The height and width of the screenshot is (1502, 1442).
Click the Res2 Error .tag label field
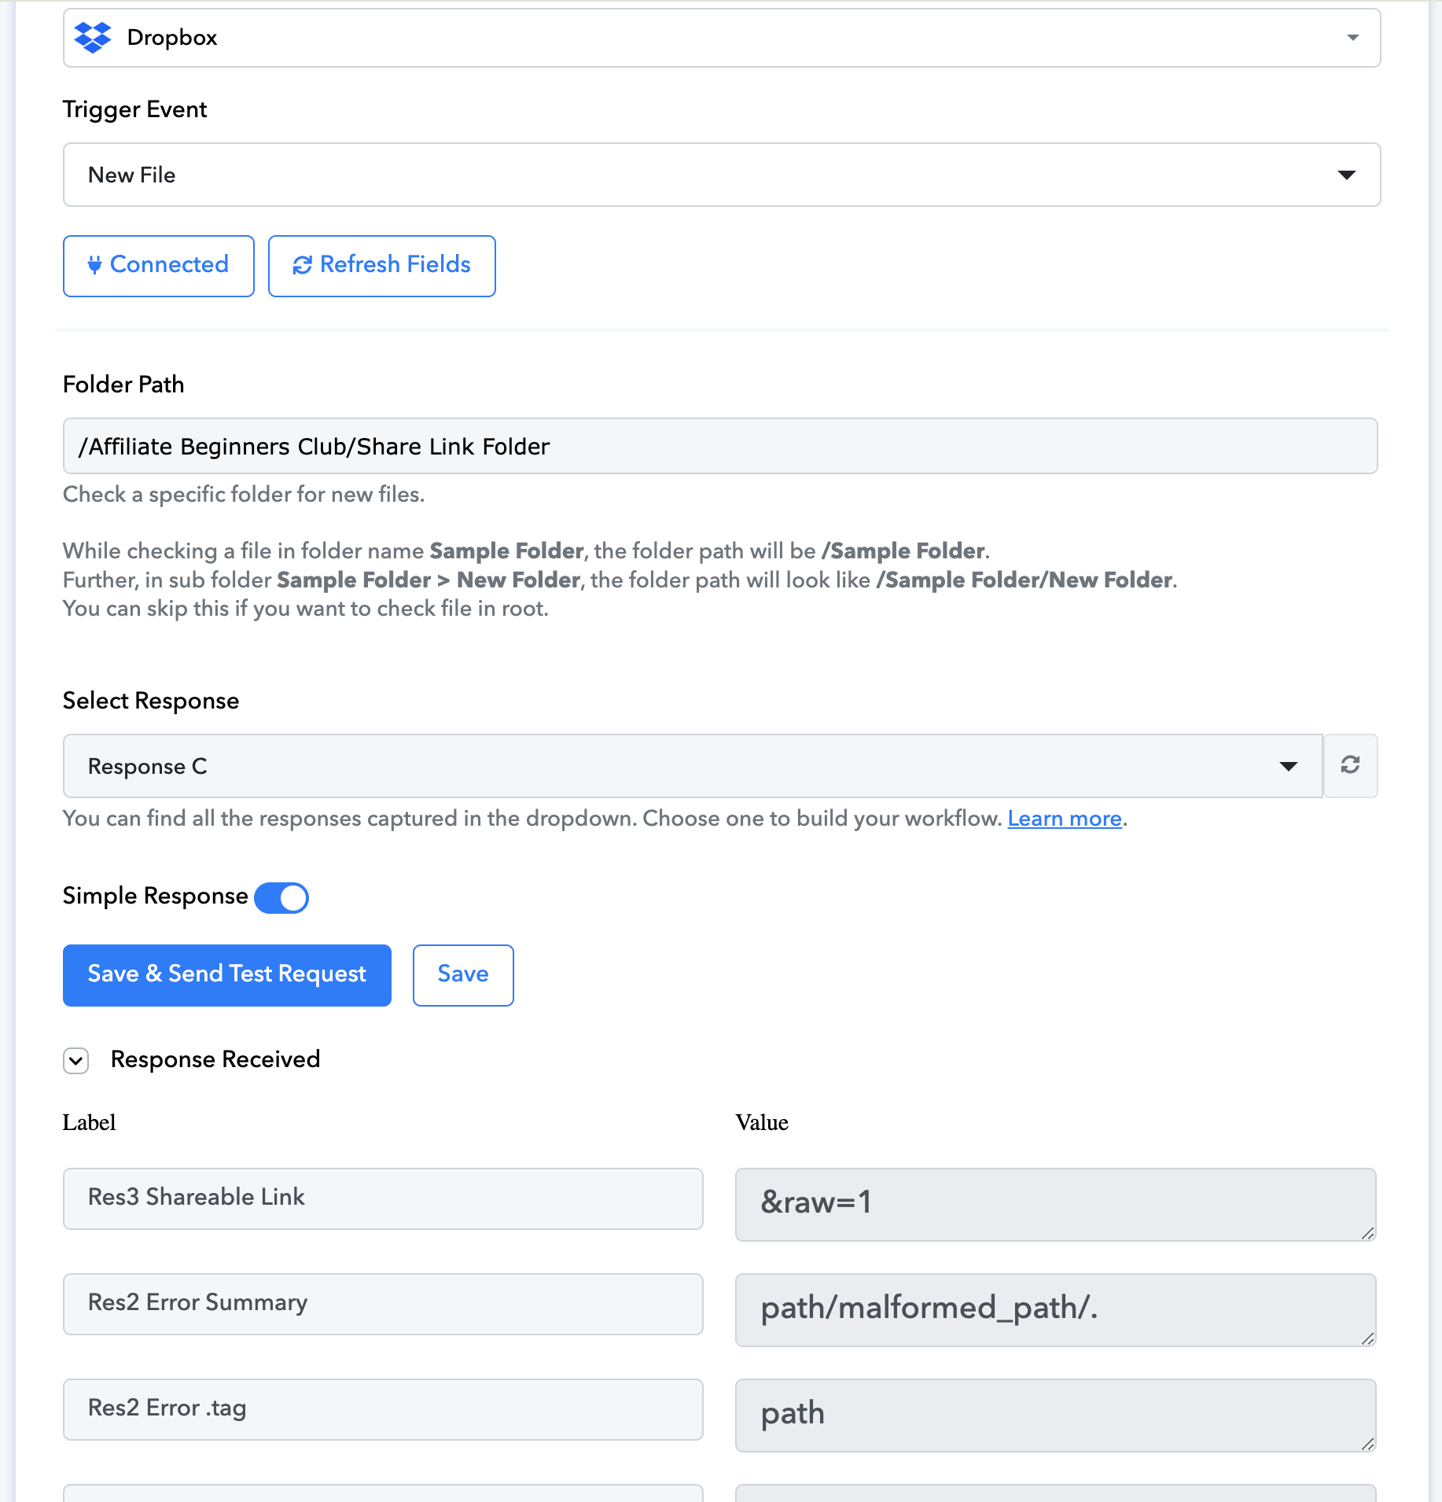[x=383, y=1408]
